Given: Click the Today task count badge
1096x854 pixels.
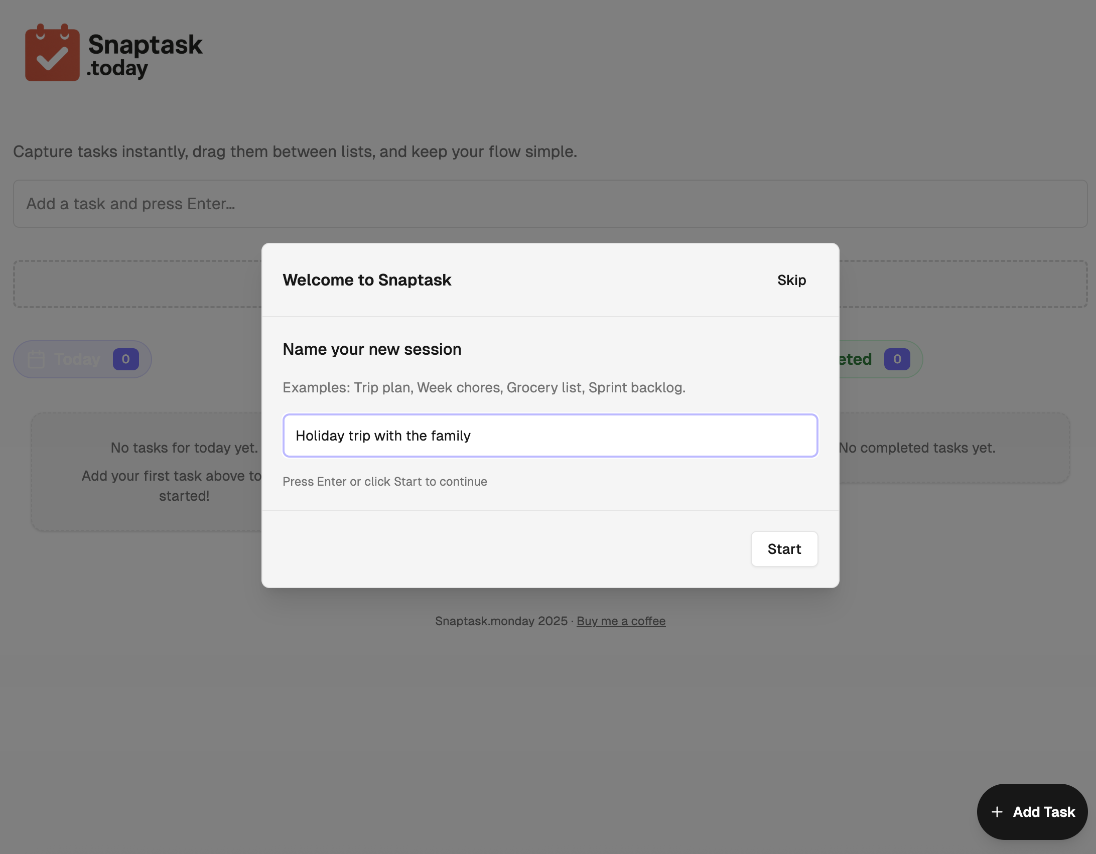Looking at the screenshot, I should click(125, 359).
